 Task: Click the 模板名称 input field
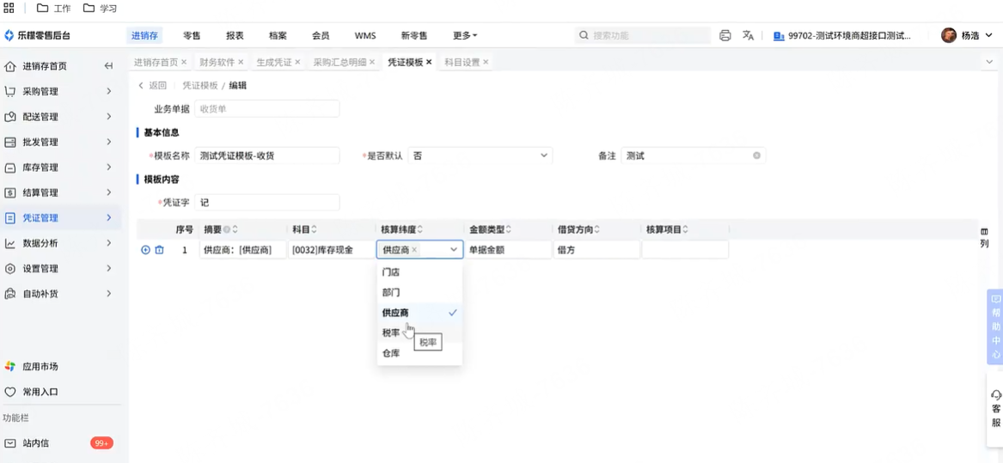click(x=266, y=155)
